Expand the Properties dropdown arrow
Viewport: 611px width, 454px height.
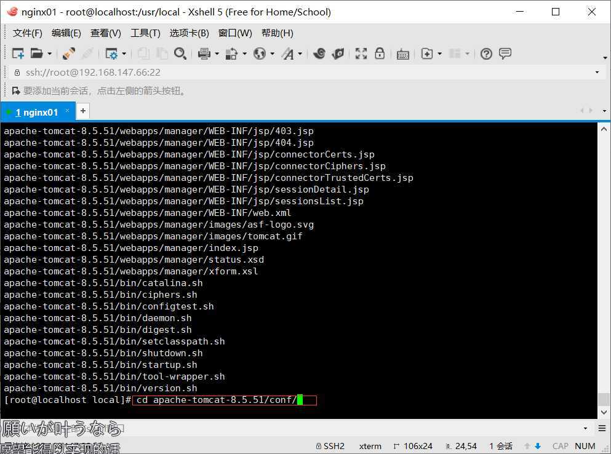tap(124, 54)
